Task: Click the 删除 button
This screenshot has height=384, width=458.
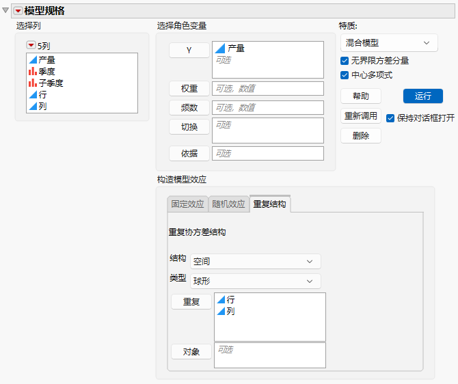Action: (361, 135)
